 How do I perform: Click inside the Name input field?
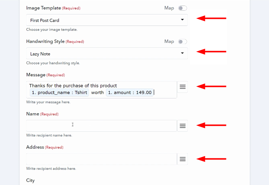click(102, 126)
